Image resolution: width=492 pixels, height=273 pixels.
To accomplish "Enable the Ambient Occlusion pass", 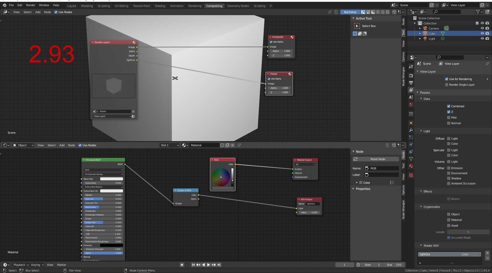I will tap(449, 183).
